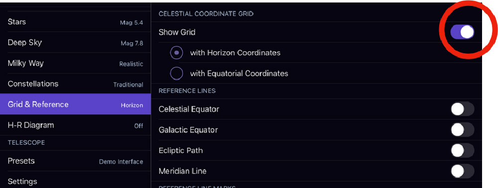Open Settings in the sidebar
The image size is (498, 188).
[x=75, y=181]
